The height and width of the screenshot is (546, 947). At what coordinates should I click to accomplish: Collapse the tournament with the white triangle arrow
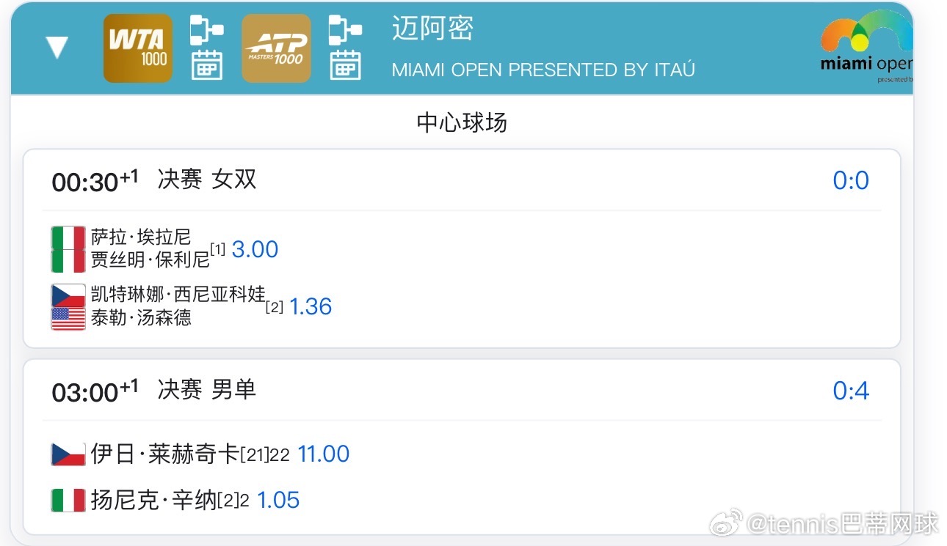(57, 48)
